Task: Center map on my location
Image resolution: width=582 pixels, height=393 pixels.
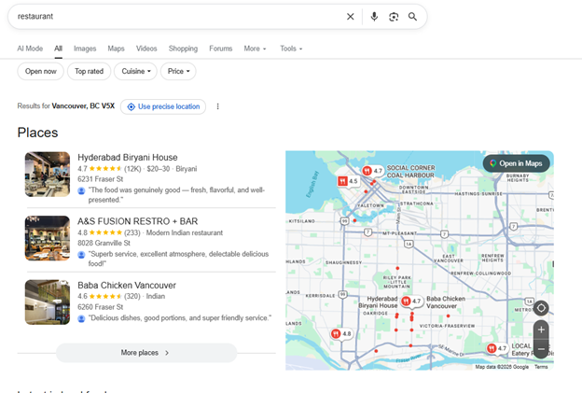Action: click(541, 308)
